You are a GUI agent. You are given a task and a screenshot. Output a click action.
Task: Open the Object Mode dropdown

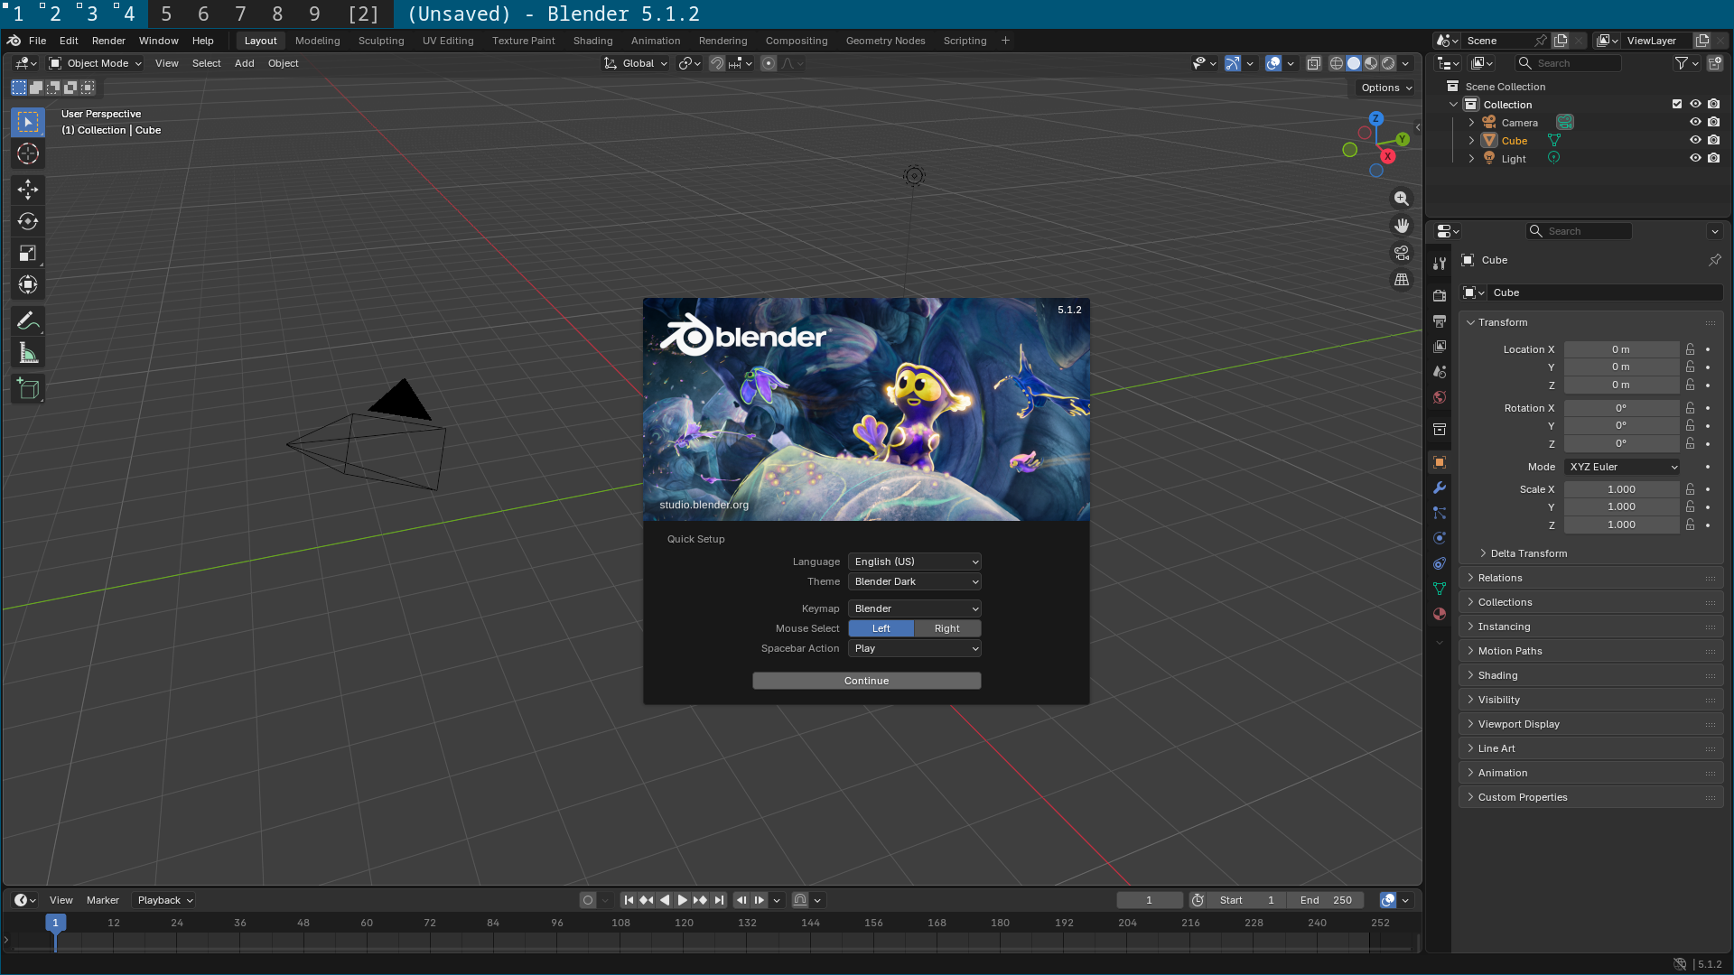point(96,63)
